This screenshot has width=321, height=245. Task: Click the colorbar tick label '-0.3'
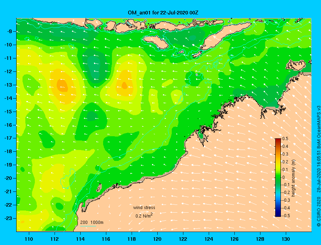coord(286,200)
